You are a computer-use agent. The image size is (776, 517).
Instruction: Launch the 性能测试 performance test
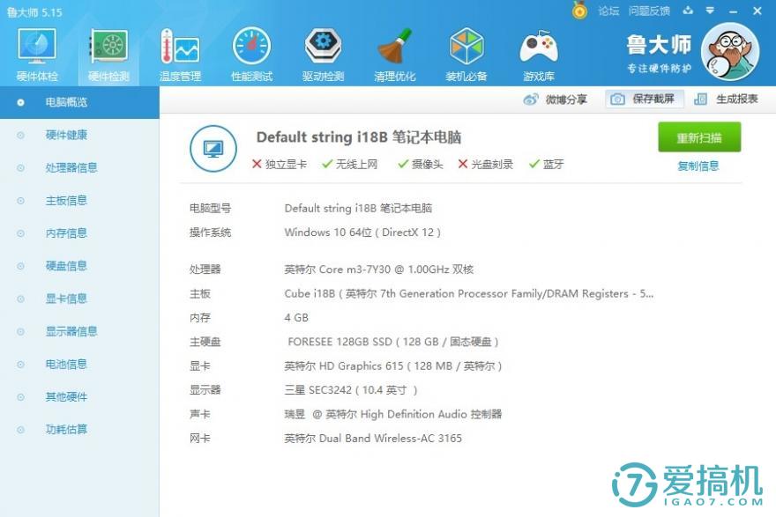click(250, 51)
